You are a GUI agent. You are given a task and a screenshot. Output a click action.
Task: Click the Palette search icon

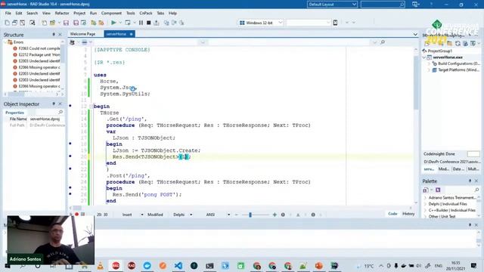tap(476, 190)
